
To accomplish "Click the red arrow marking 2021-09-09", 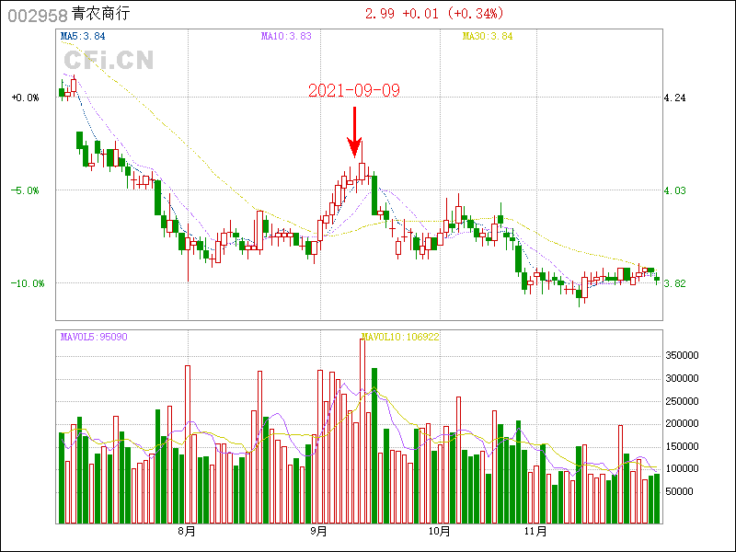I will 354,132.
